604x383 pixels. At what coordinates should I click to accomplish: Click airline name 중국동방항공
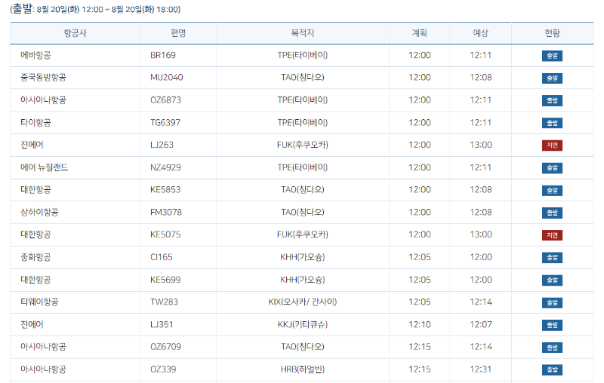[x=43, y=78]
